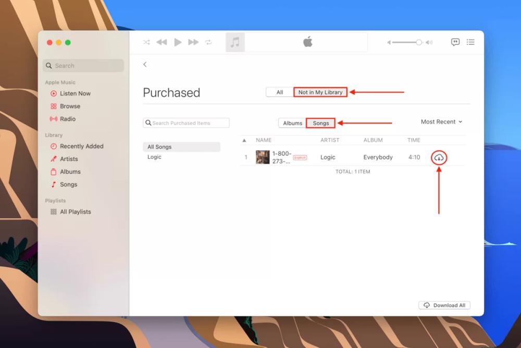
Task: Click the Logic artist cell in the table
Action: pyautogui.click(x=328, y=157)
